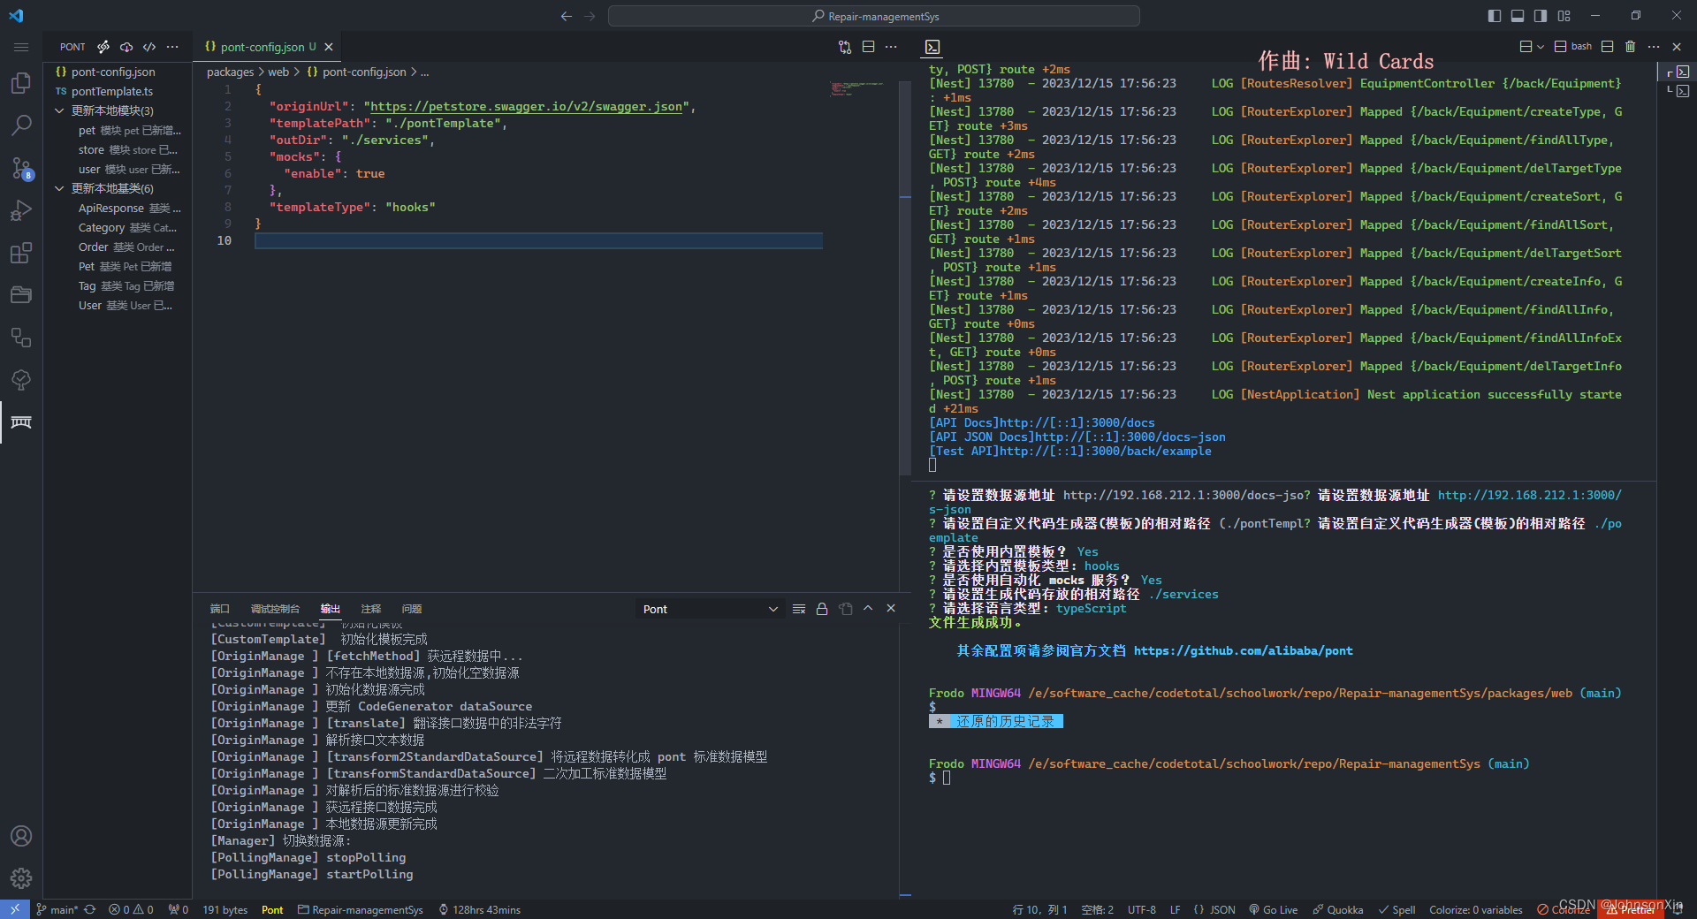Clear the Output panel
This screenshot has width=1697, height=919.
(x=799, y=609)
